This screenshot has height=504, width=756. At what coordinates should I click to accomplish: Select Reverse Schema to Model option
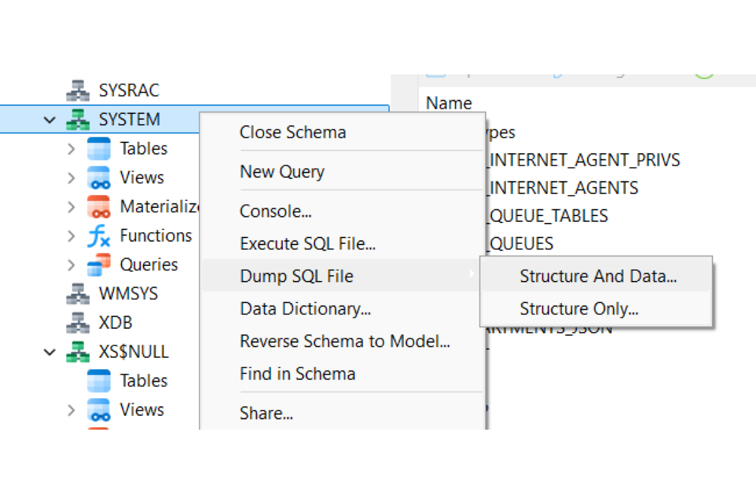pos(345,341)
